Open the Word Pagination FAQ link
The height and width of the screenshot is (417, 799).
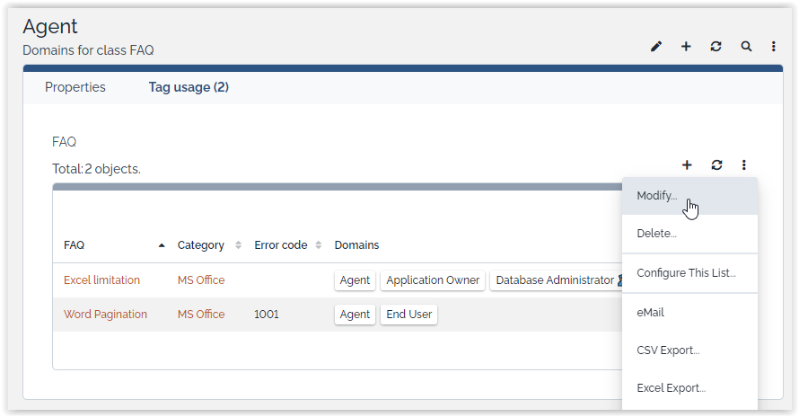point(105,315)
